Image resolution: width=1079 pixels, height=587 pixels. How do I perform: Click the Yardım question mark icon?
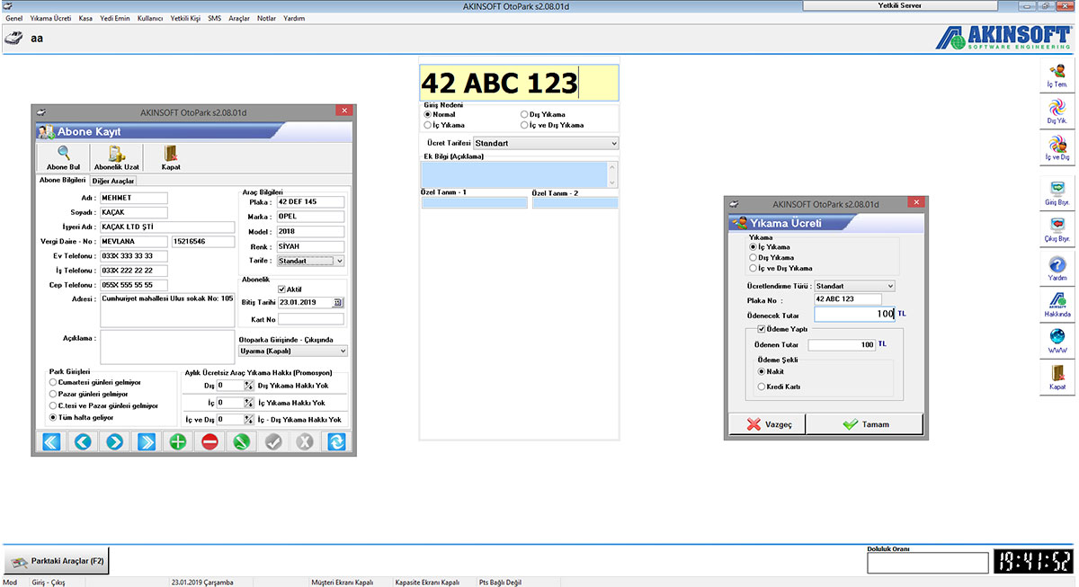(1057, 264)
